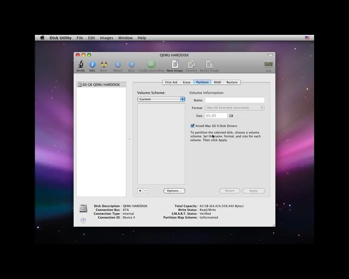
Task: Click the Burn disc icon
Action: 104,64
